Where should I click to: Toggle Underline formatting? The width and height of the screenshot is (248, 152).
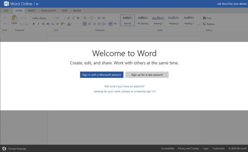click(43, 24)
